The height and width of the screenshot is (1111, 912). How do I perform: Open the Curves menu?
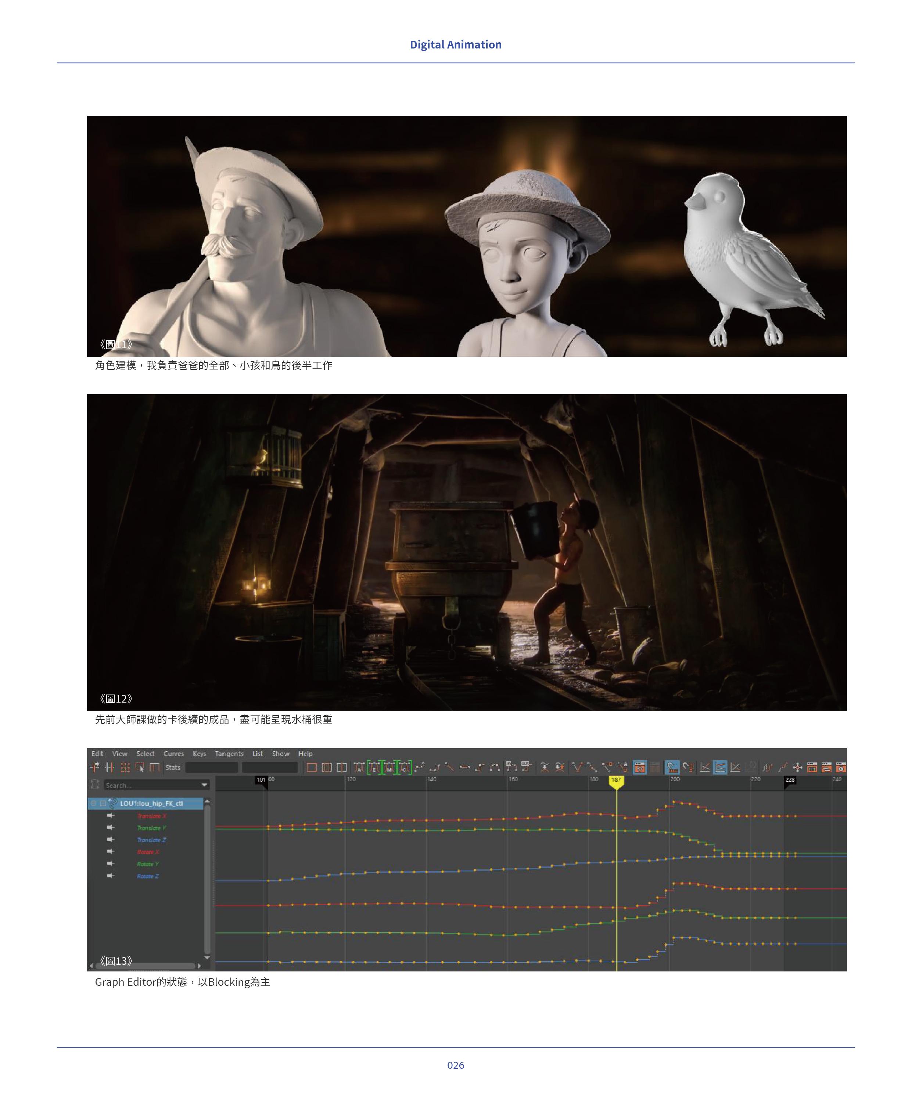[x=173, y=753]
